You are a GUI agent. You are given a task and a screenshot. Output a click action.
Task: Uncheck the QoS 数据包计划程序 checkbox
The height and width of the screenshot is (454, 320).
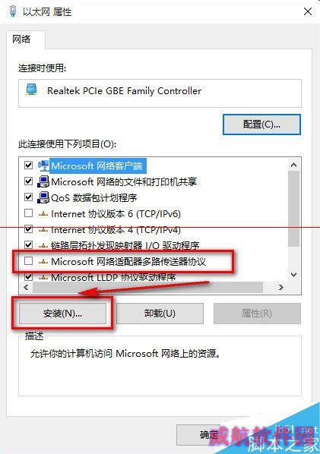[x=28, y=197]
